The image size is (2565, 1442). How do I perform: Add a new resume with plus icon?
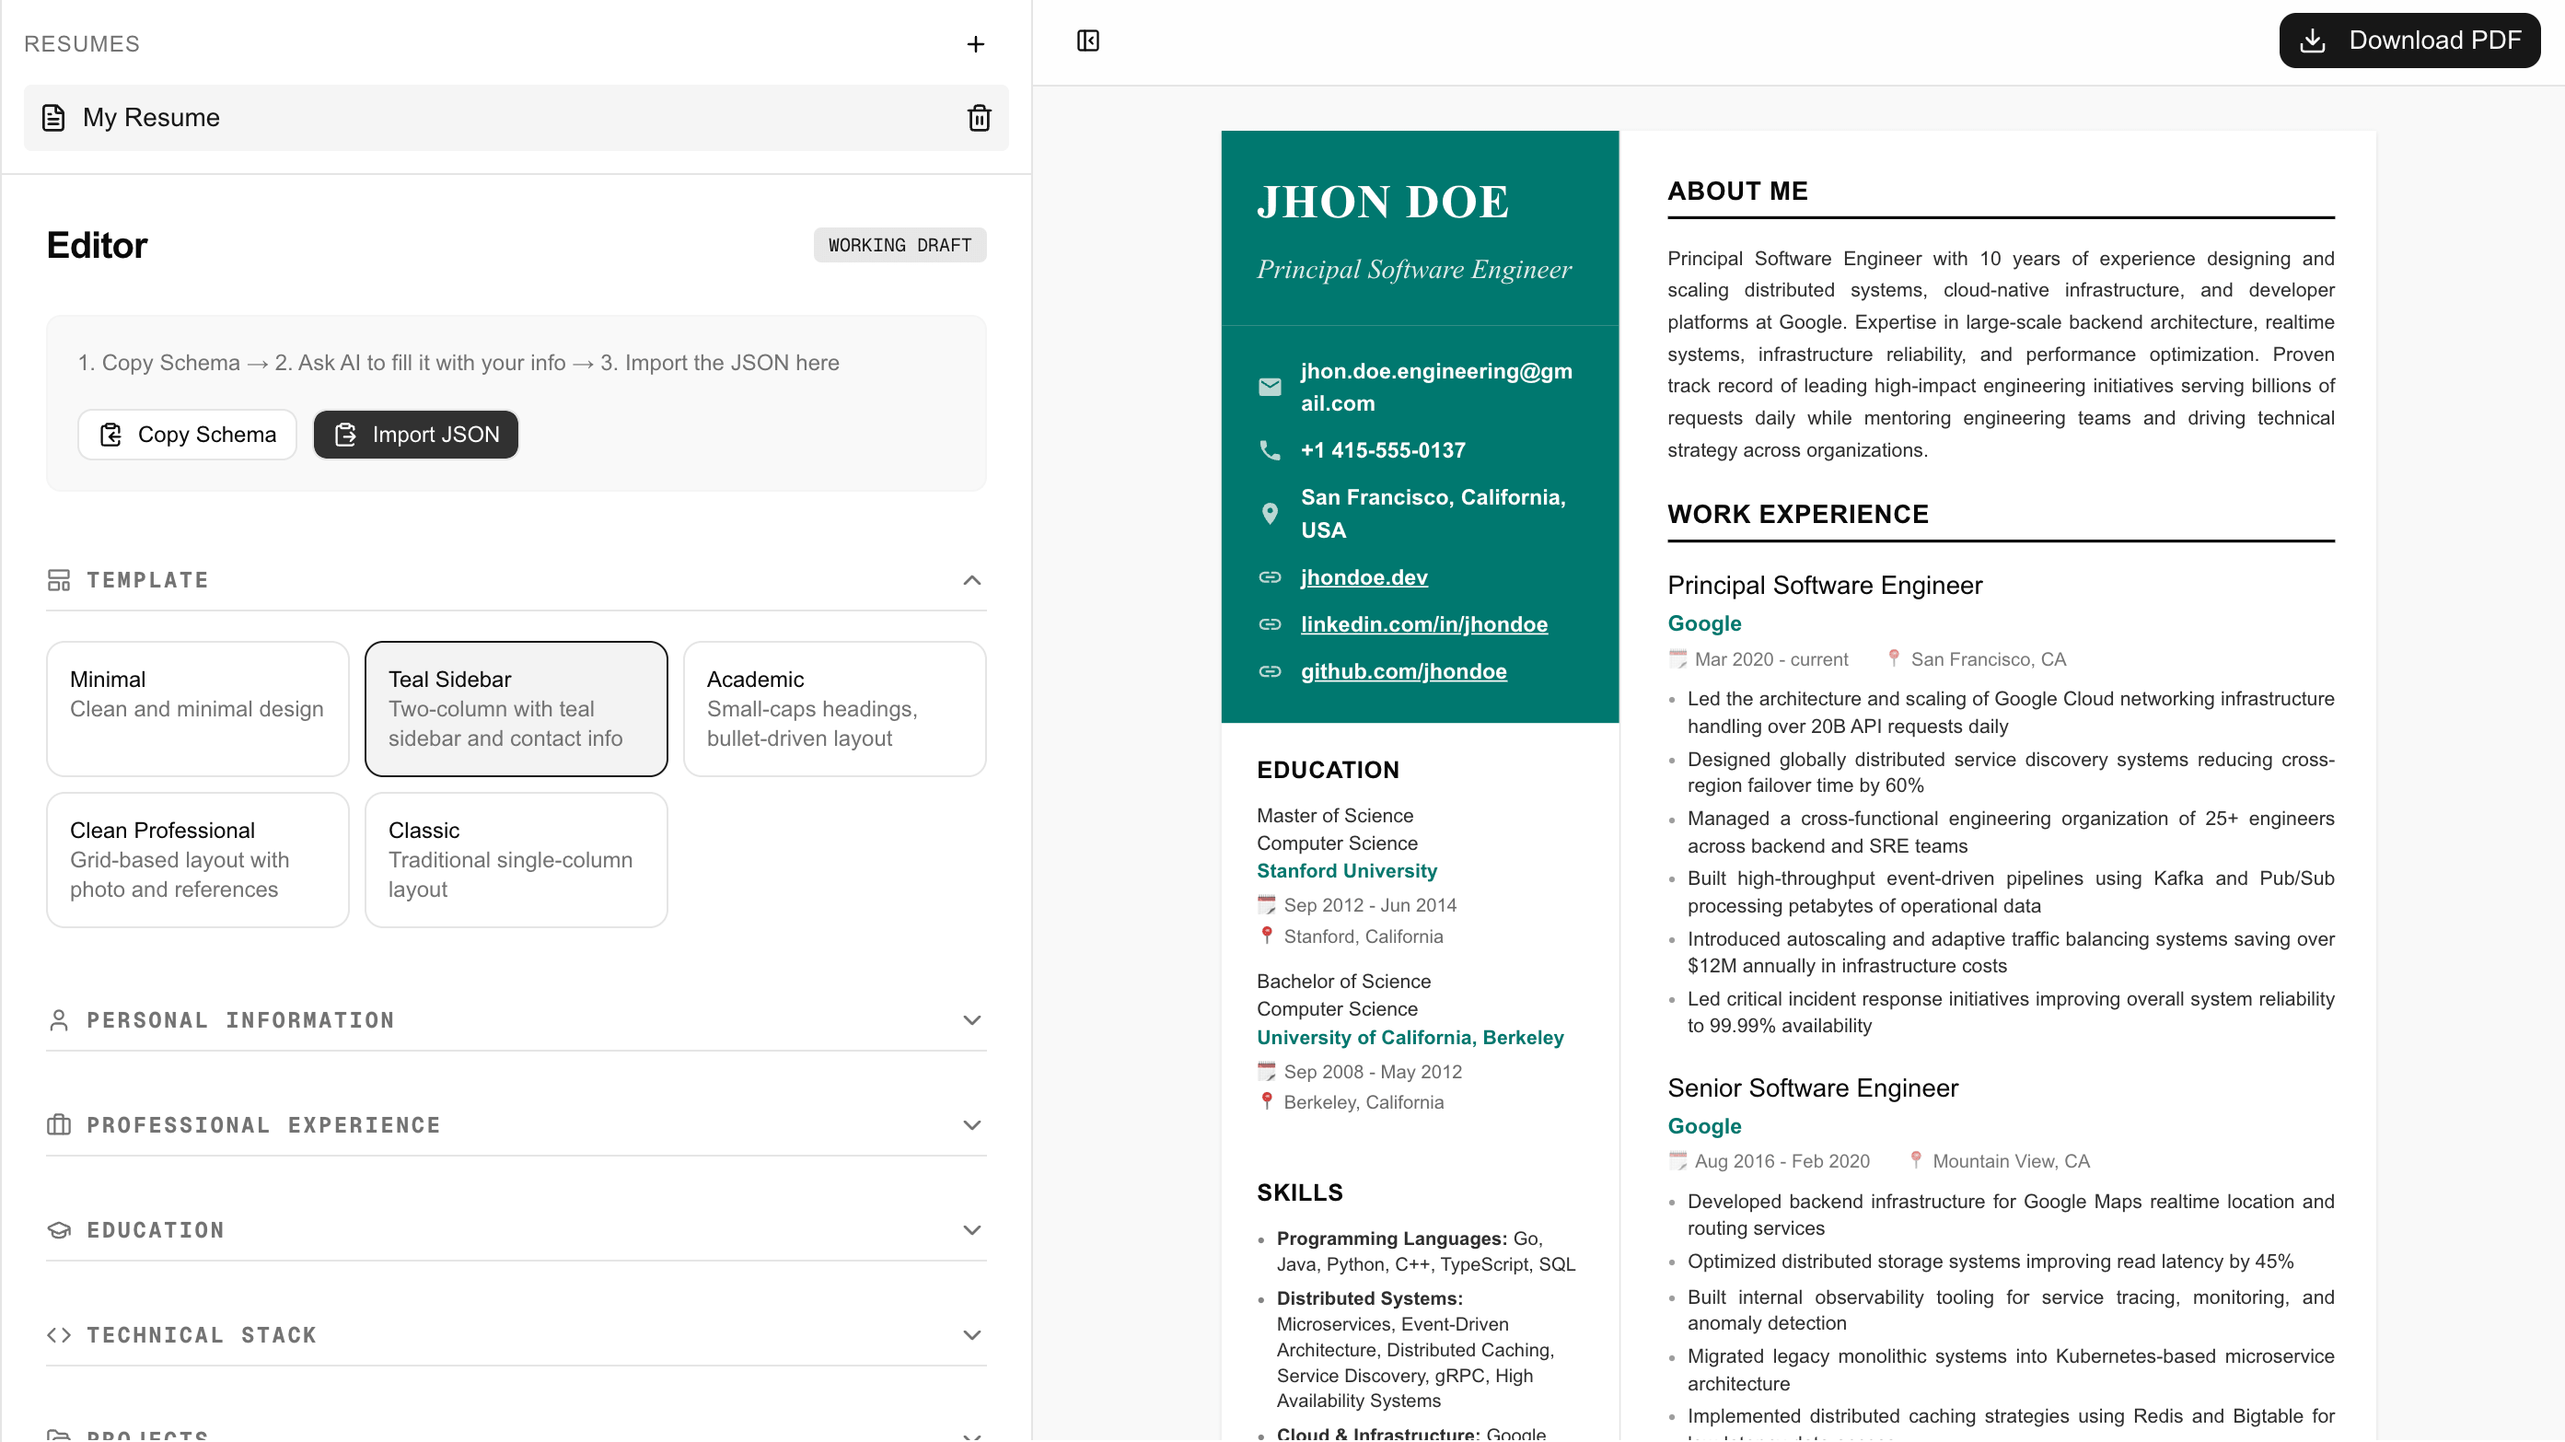pyautogui.click(x=975, y=44)
